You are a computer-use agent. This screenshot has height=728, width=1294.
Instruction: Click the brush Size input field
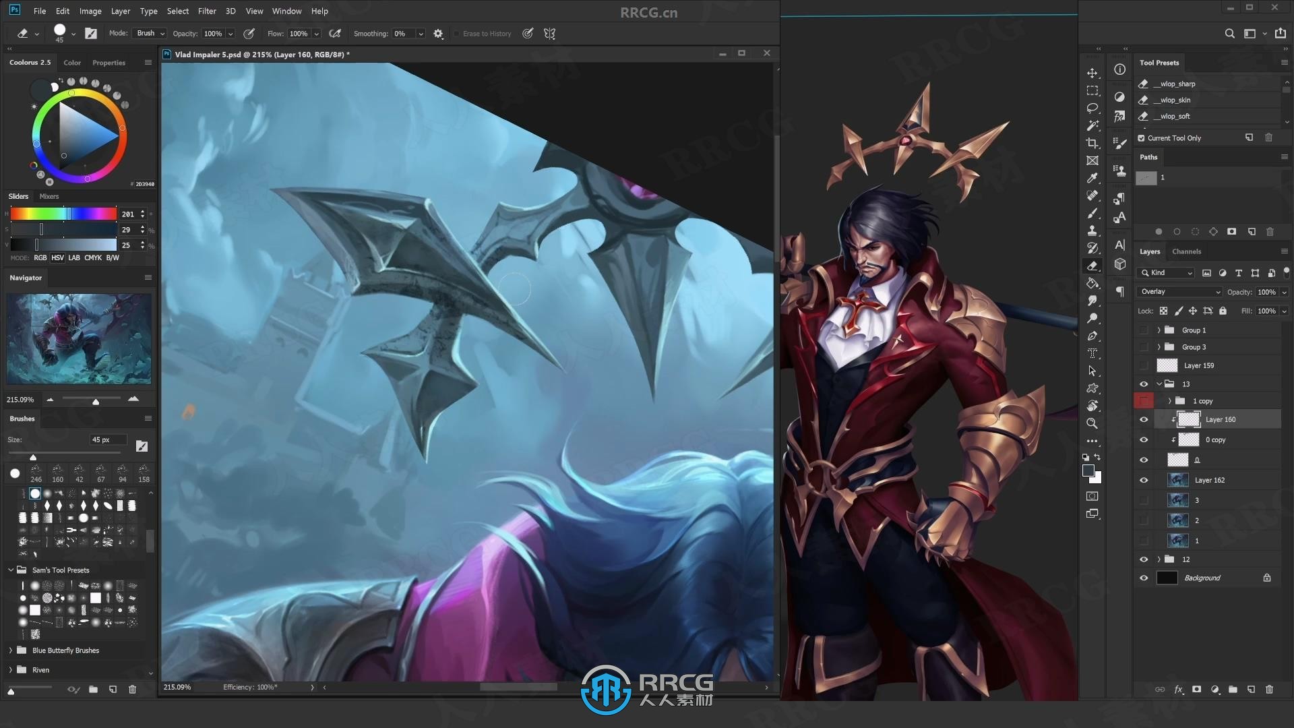tap(108, 439)
